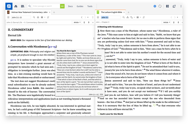Open inline search in the commentary panel
The image size is (188, 124).
pyautogui.click(x=34, y=17)
